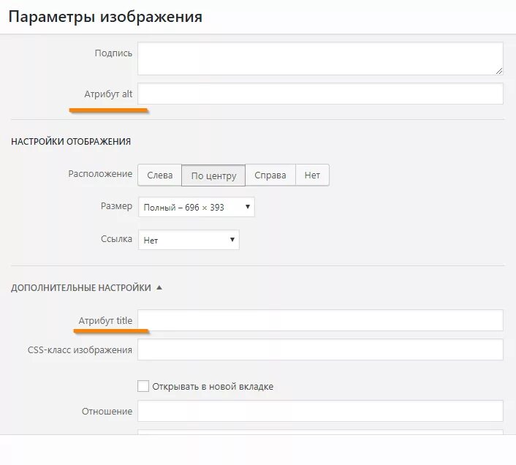Select Слева alignment button
The height and width of the screenshot is (465, 516).
tap(159, 175)
